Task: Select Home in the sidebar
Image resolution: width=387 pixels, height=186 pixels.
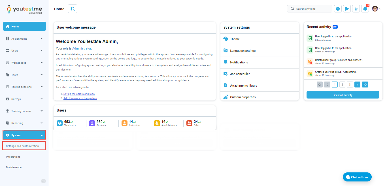Action: [24, 26]
